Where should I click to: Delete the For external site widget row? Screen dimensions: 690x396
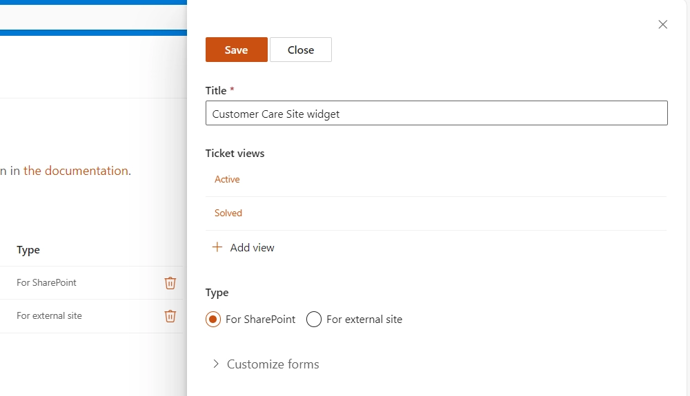coord(170,316)
